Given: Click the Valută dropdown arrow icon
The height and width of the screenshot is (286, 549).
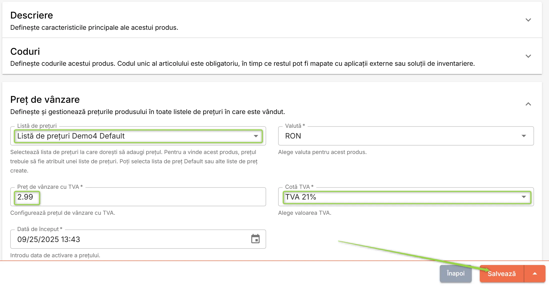Looking at the screenshot, I should 524,136.
